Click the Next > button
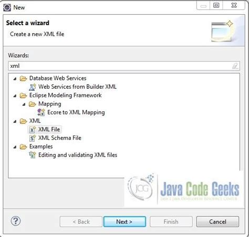Viewport: 249px width, 237px height. pos(124,222)
